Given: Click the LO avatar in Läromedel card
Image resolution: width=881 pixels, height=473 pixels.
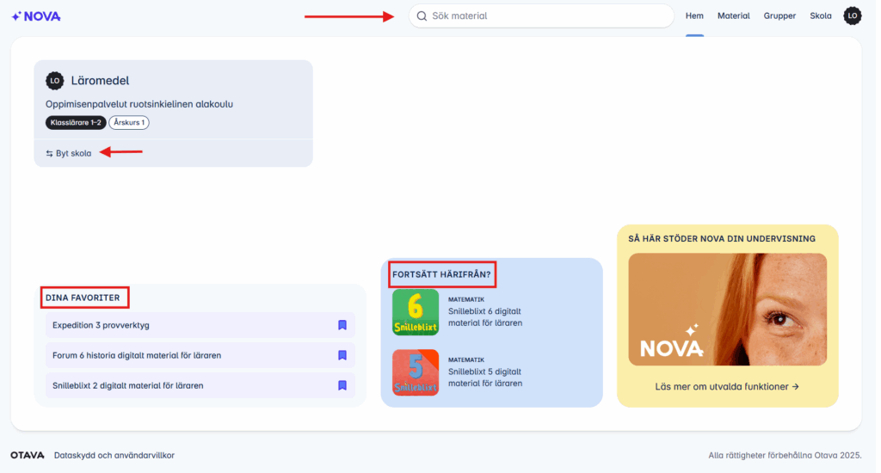Looking at the screenshot, I should point(54,81).
